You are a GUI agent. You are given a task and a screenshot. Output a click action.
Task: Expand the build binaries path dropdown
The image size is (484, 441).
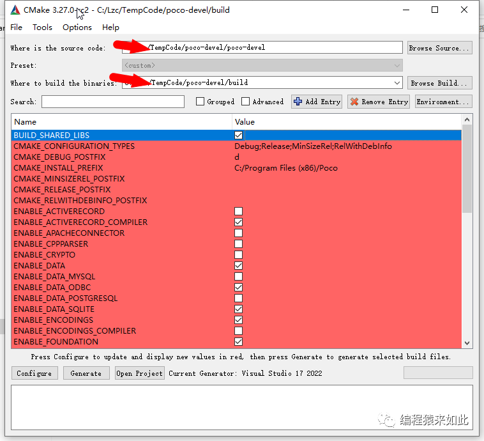coord(397,82)
